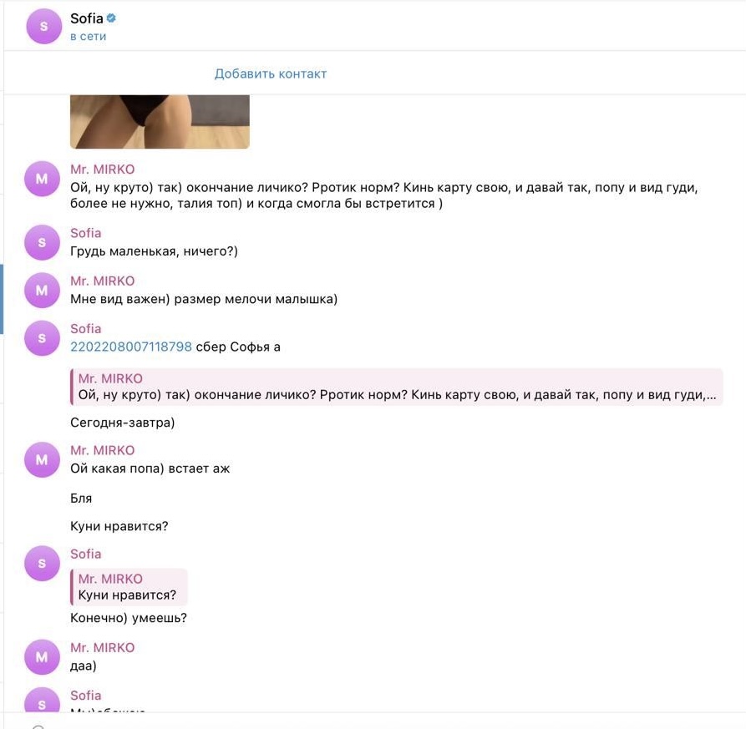The image size is (746, 729).
Task: Click the Sofia sender name above the card number
Action: (86, 329)
